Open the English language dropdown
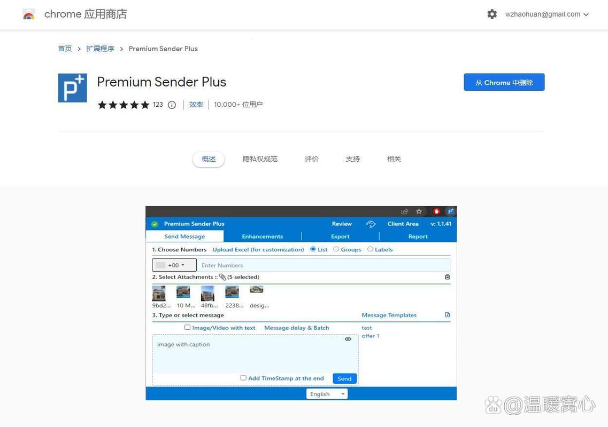608x427 pixels. click(327, 394)
